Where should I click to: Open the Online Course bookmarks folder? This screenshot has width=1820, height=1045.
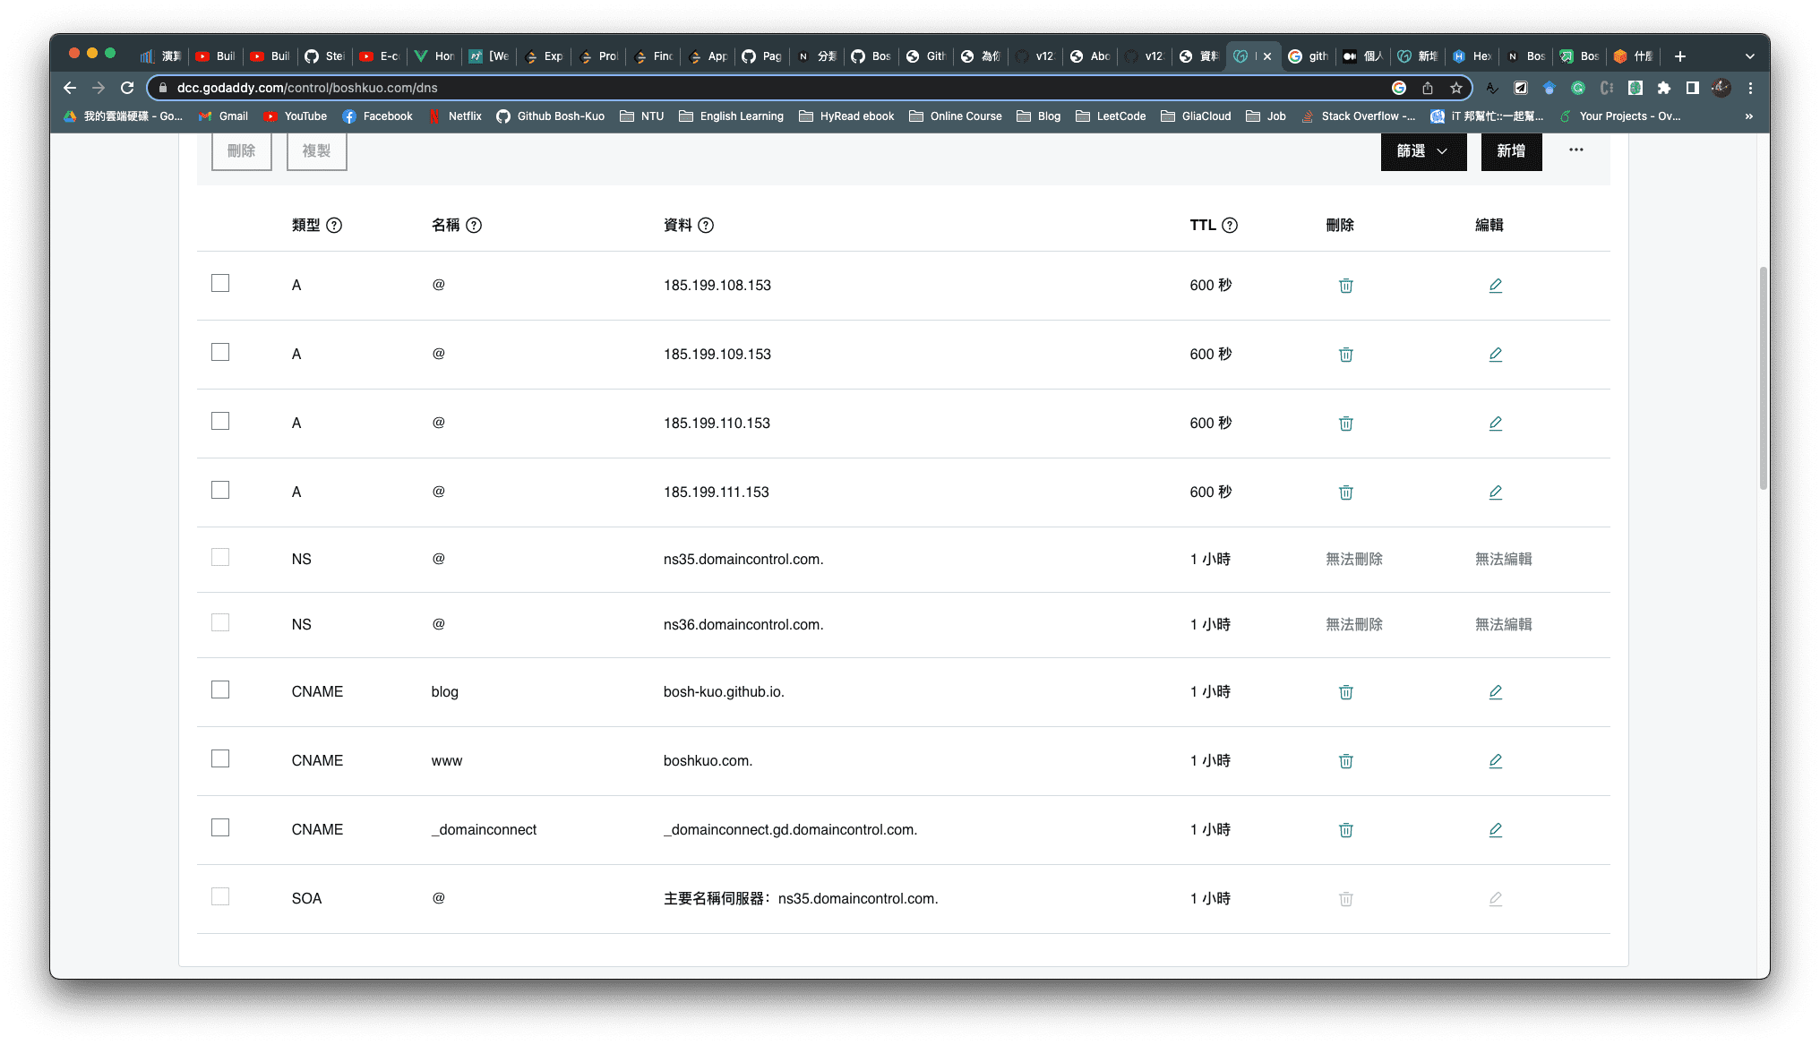(956, 116)
